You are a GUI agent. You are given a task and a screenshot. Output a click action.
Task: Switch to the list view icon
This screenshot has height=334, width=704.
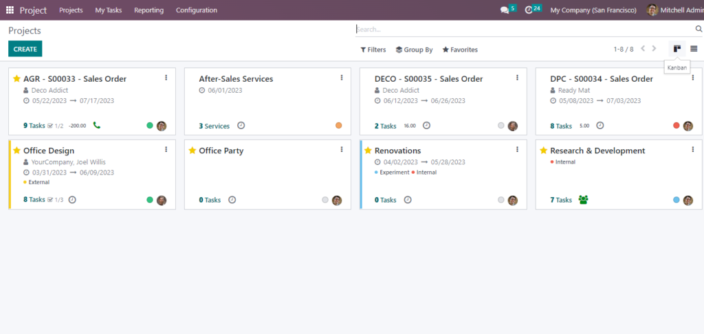pos(694,49)
